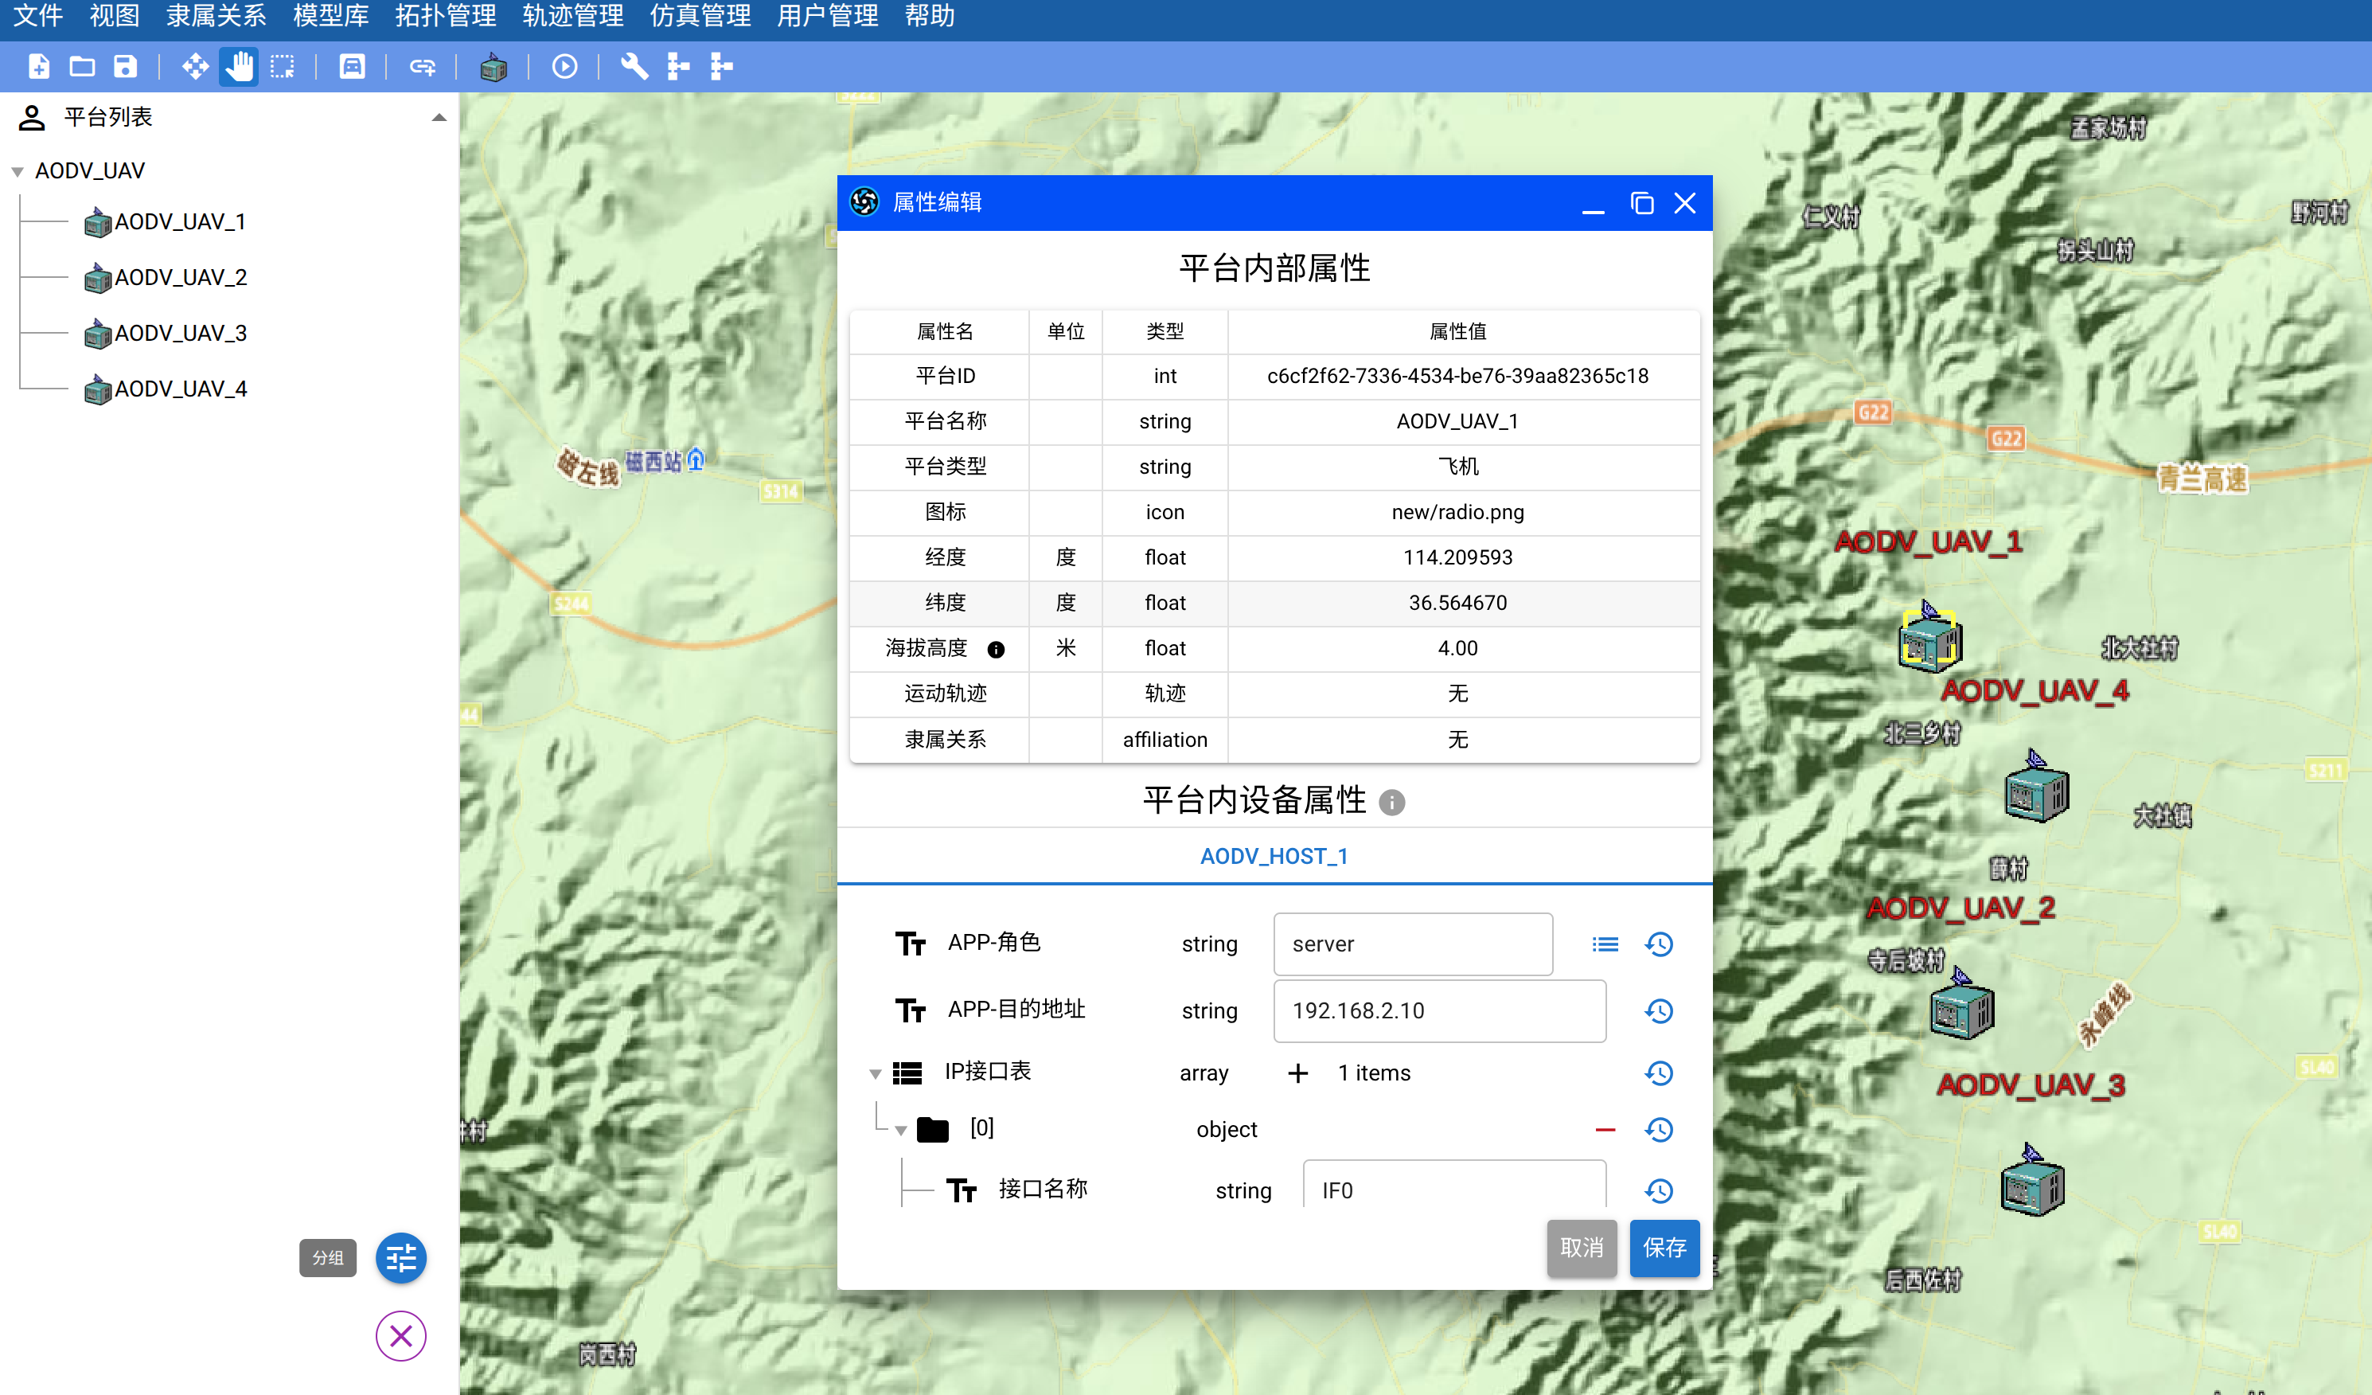Image resolution: width=2372 pixels, height=1395 pixels.
Task: Click the car platform toolbar icon
Action: pyautogui.click(x=352, y=67)
